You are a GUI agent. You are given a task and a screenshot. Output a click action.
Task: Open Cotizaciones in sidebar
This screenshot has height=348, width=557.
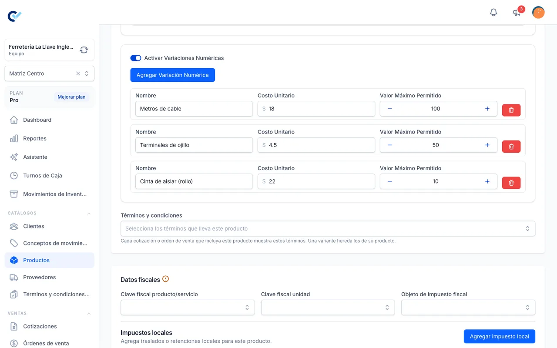50,326
